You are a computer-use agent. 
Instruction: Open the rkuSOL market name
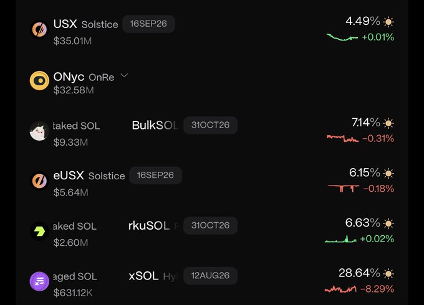click(149, 226)
